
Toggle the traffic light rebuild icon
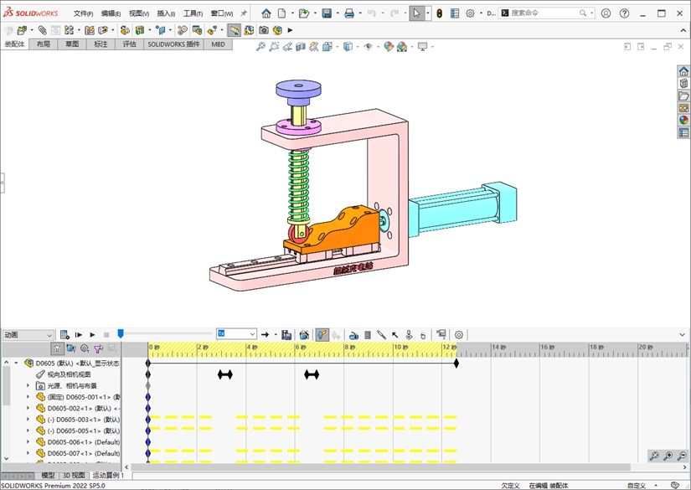439,13
